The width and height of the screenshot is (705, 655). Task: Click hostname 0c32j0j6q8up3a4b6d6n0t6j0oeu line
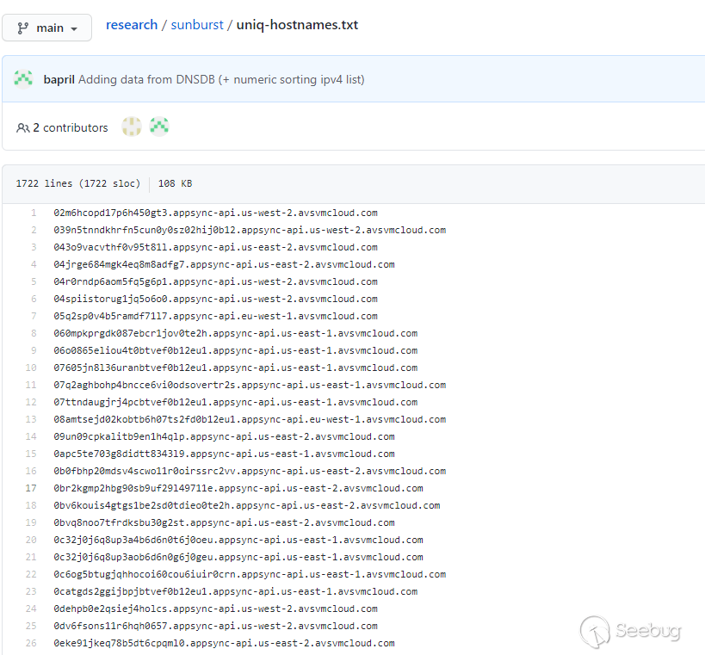[x=238, y=540]
